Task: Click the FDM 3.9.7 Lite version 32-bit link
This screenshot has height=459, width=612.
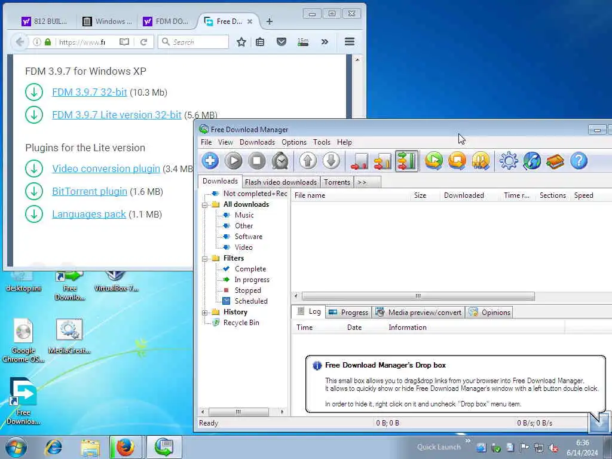Action: coord(117,115)
